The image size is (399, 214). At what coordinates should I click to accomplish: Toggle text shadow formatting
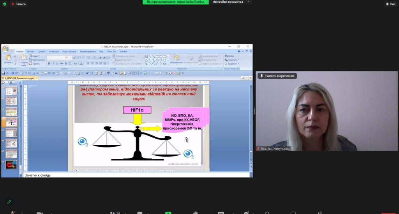click(65, 63)
